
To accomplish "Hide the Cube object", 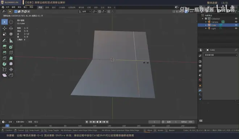I will 236,25.
